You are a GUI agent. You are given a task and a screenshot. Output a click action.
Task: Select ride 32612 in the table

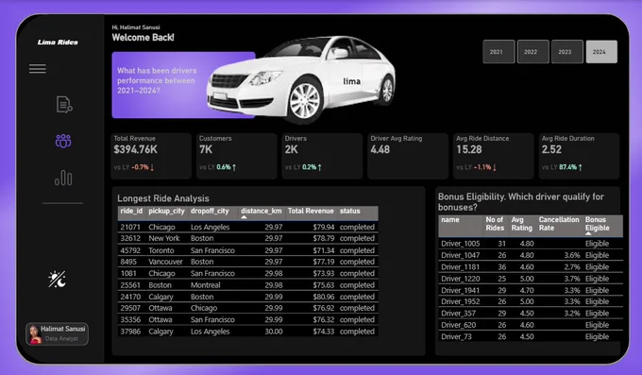pyautogui.click(x=130, y=238)
